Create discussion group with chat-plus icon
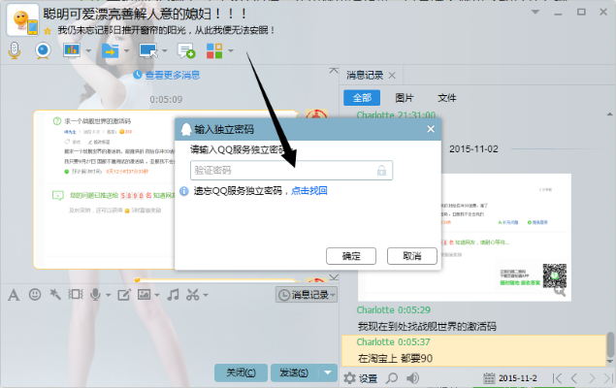Viewport: 616px width, 388px height. (186, 50)
